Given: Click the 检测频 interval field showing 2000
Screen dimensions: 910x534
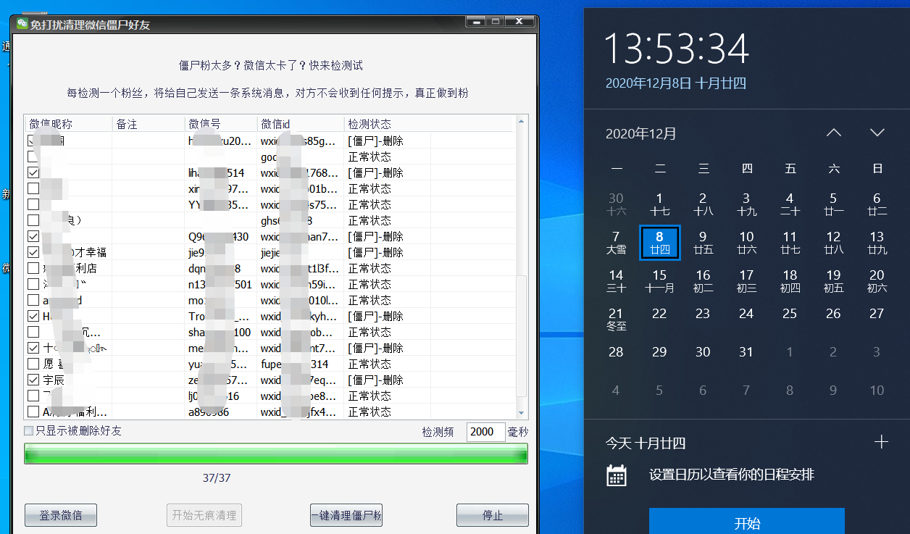Looking at the screenshot, I should [x=485, y=432].
